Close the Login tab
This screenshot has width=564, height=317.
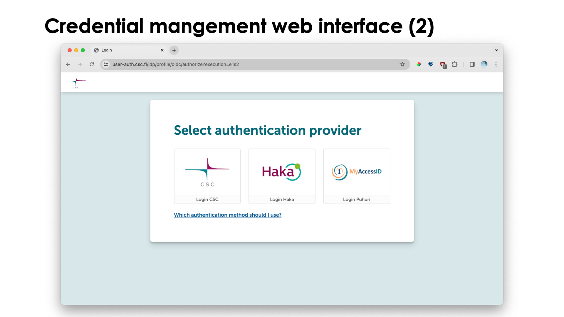pyautogui.click(x=162, y=50)
